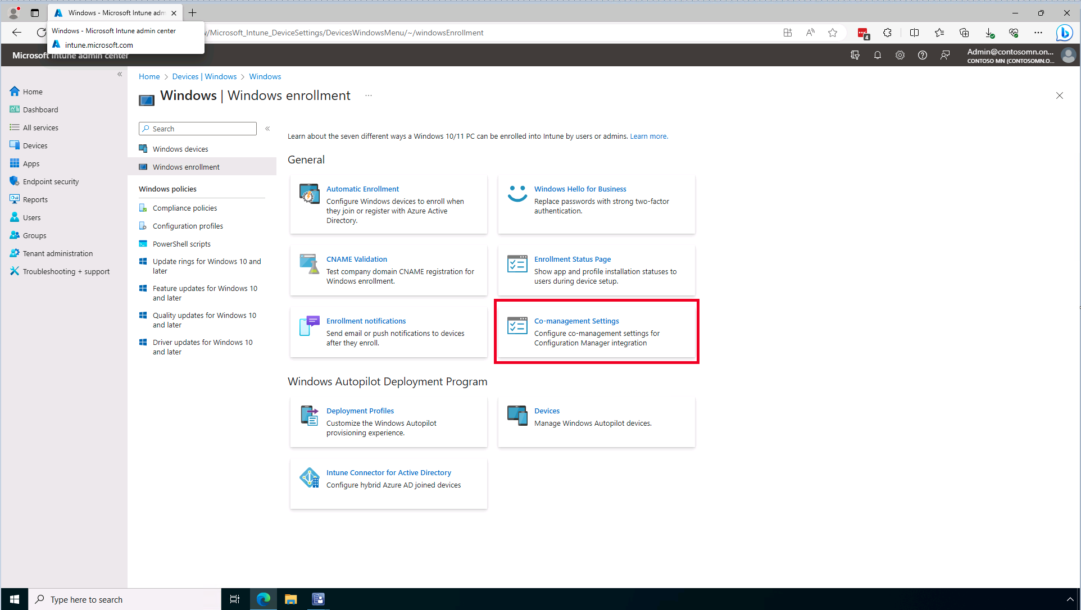Refresh the browser page
Viewport: 1081px width, 610px height.
pyautogui.click(x=41, y=33)
